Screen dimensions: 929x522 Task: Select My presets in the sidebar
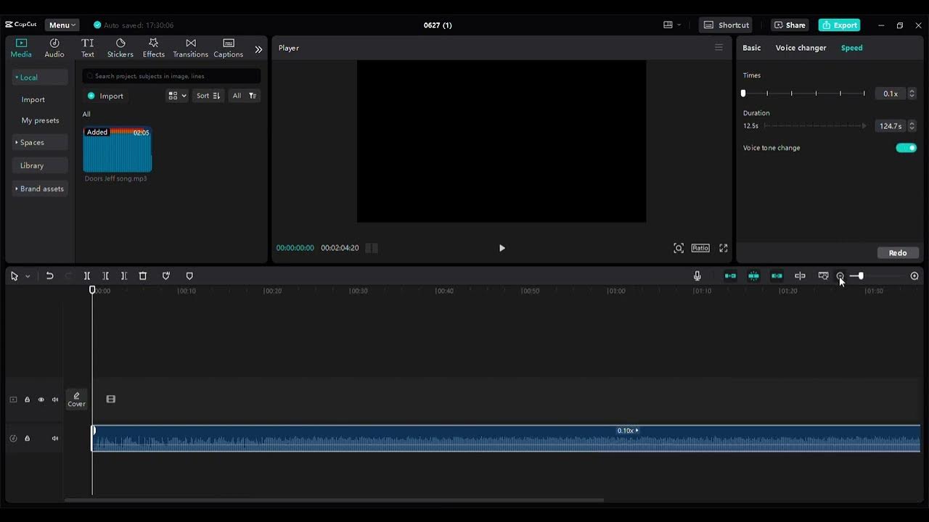41,120
